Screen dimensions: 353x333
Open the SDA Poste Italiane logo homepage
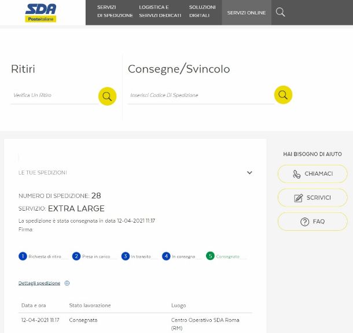(x=41, y=13)
